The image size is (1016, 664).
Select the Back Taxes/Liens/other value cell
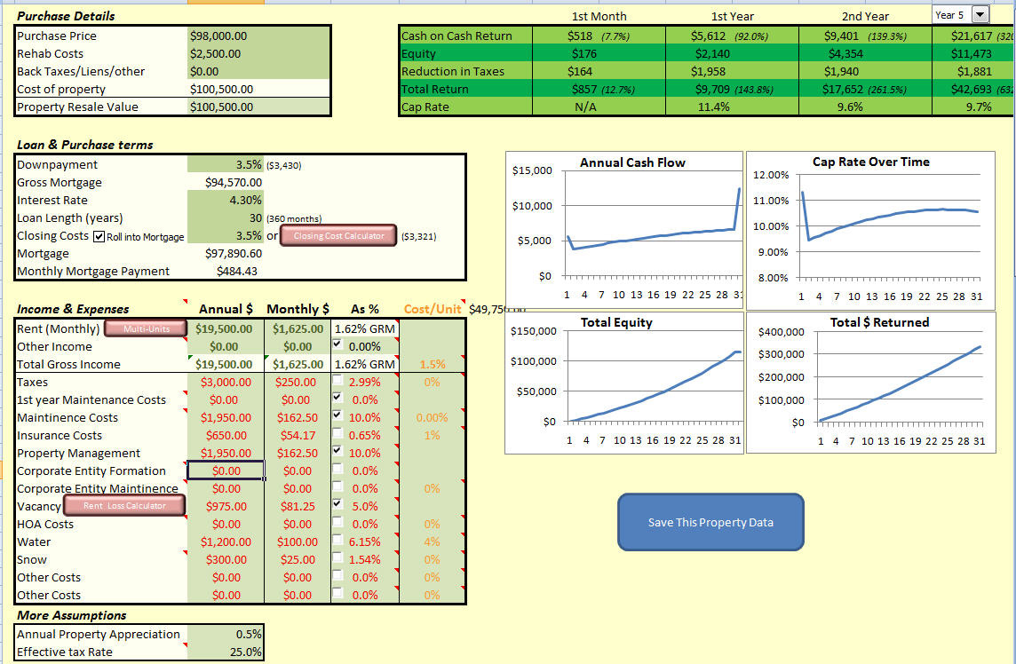258,71
